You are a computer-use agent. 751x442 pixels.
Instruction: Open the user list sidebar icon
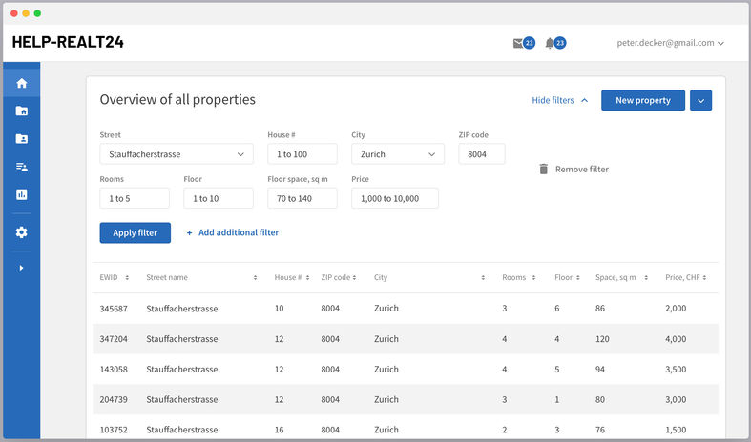point(21,167)
